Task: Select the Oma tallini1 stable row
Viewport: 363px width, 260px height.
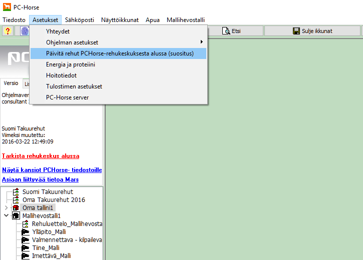Action: coord(38,208)
